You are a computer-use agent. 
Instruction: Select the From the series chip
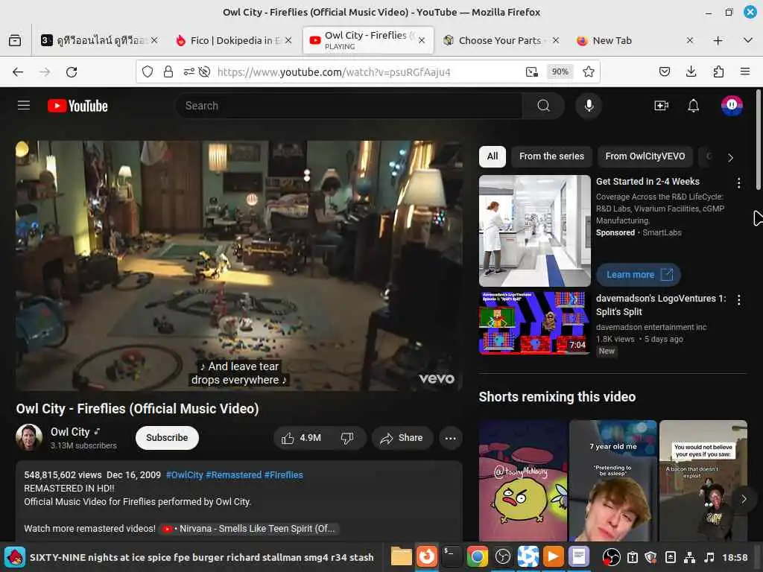pyautogui.click(x=551, y=156)
